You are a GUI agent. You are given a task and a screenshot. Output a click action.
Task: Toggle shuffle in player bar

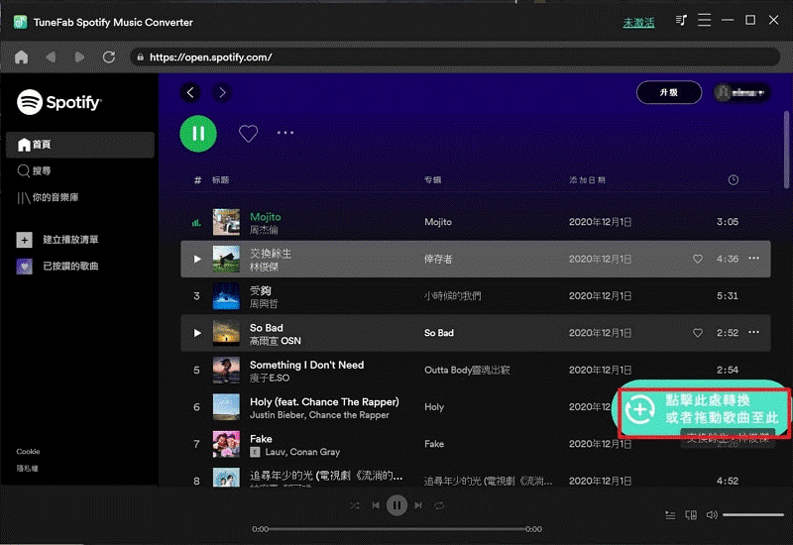tap(355, 505)
